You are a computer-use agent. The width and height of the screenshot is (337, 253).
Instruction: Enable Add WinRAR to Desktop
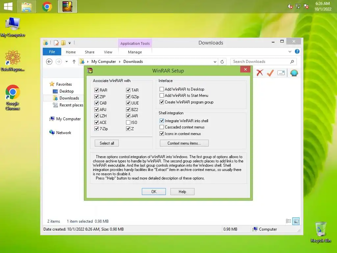pos(162,89)
